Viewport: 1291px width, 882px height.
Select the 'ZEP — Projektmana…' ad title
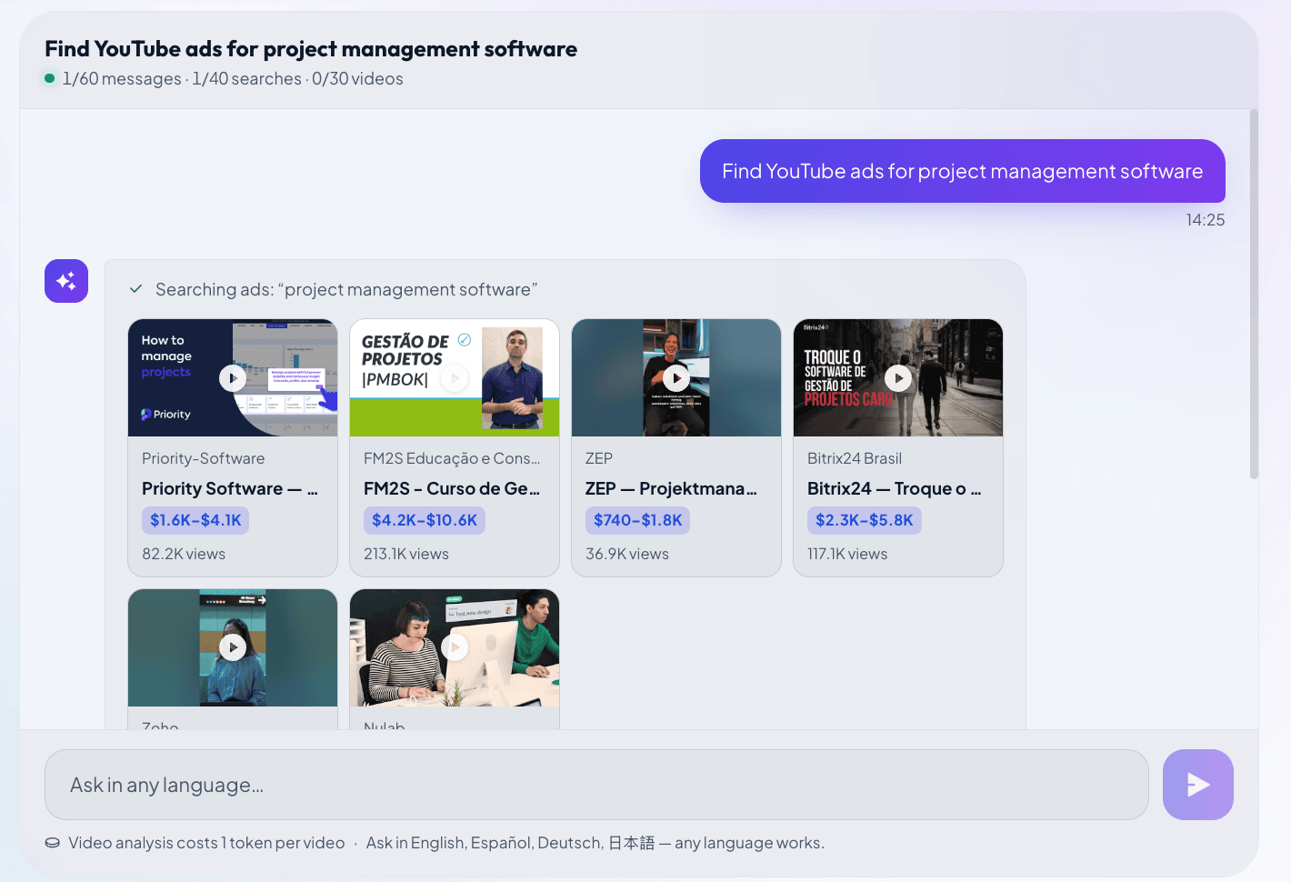coord(671,488)
